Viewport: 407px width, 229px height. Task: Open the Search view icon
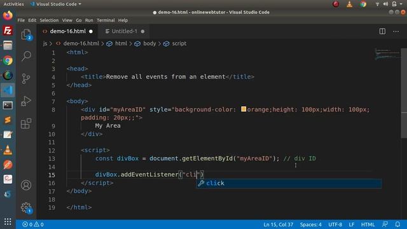[26, 56]
